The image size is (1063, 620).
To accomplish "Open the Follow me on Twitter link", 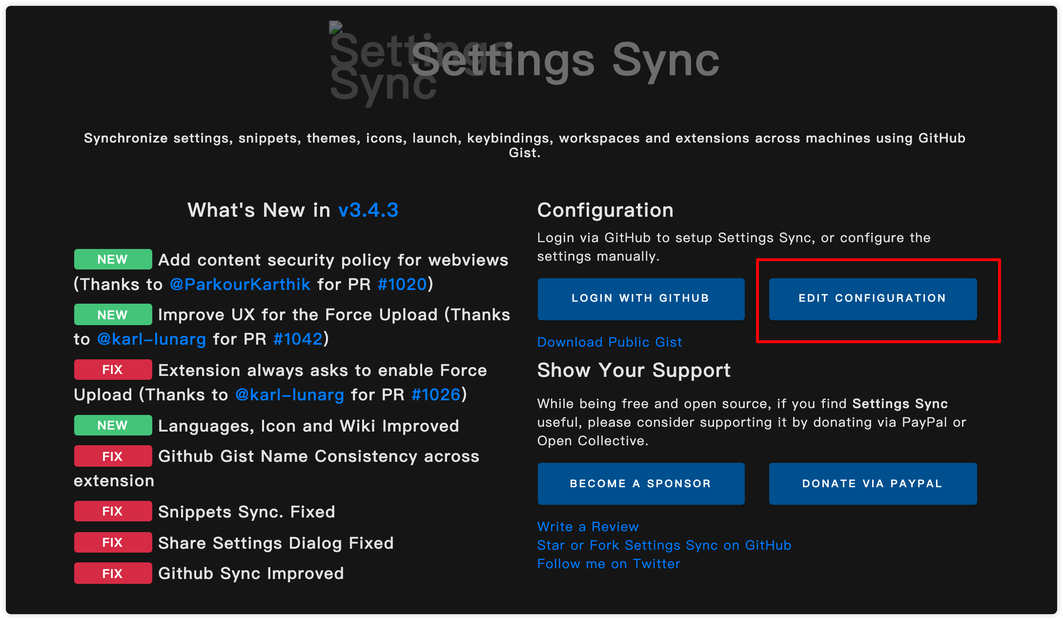I will pyautogui.click(x=609, y=564).
